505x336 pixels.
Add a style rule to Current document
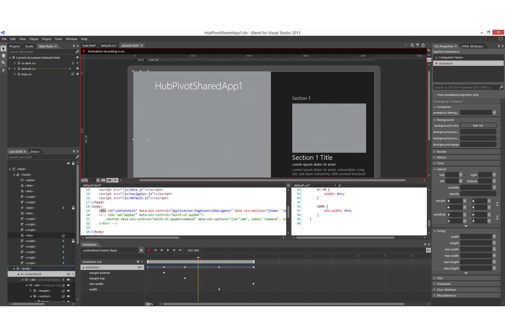[x=77, y=57]
